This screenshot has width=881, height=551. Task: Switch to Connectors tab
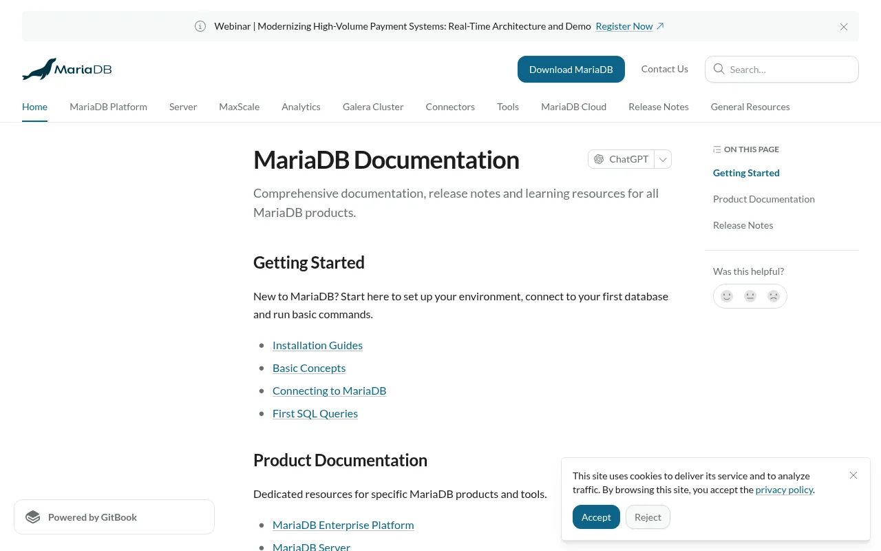[x=450, y=107]
